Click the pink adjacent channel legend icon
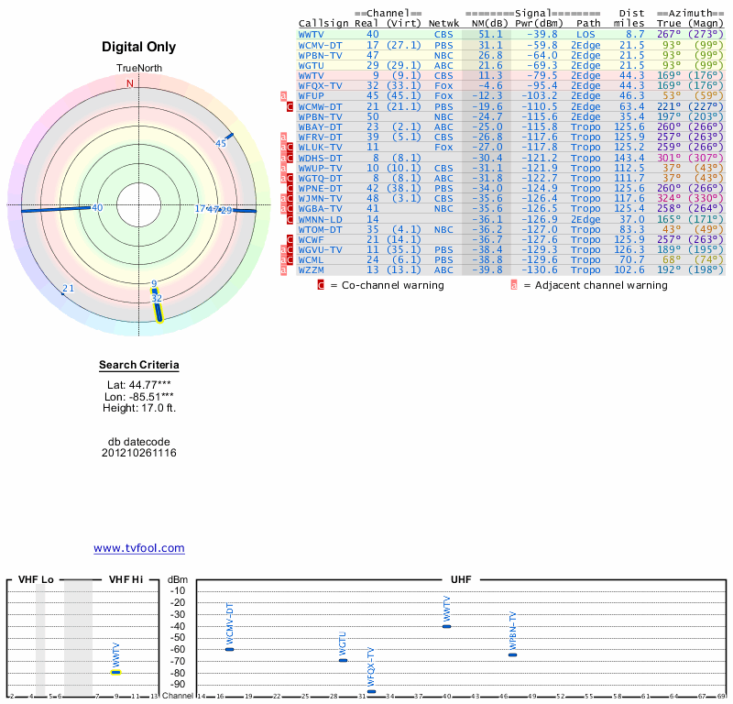 tap(514, 285)
